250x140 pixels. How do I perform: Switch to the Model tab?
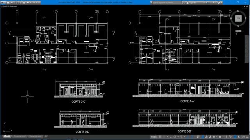pos(7,136)
